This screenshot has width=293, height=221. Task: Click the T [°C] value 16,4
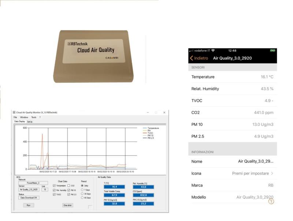click(x=114, y=187)
